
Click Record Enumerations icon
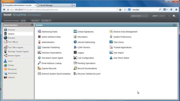(75, 68)
